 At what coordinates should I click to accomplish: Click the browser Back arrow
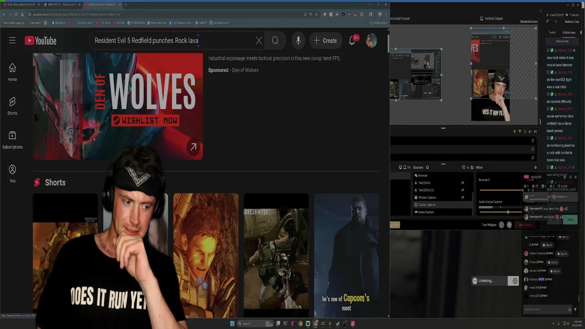[4, 14]
